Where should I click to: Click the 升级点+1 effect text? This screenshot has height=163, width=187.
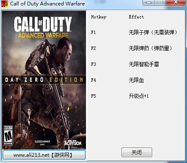point(139,96)
